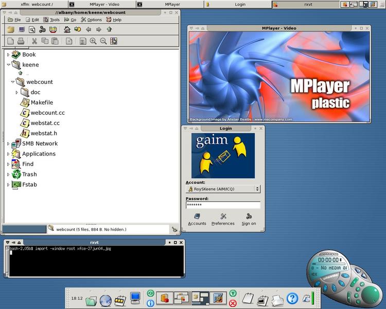Click the green lock screen icon in panel
The height and width of the screenshot is (309, 386).
pos(150,293)
